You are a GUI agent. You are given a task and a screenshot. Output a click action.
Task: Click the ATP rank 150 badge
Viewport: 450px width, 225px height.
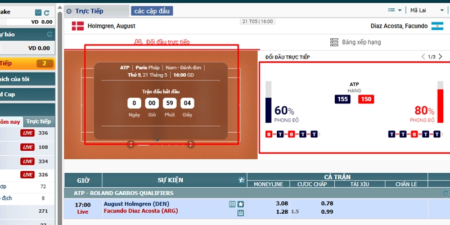coord(366,100)
